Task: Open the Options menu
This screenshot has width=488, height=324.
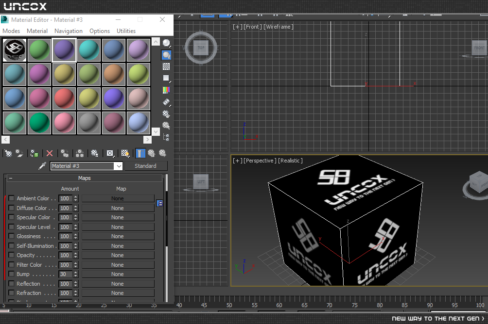Action: point(100,31)
